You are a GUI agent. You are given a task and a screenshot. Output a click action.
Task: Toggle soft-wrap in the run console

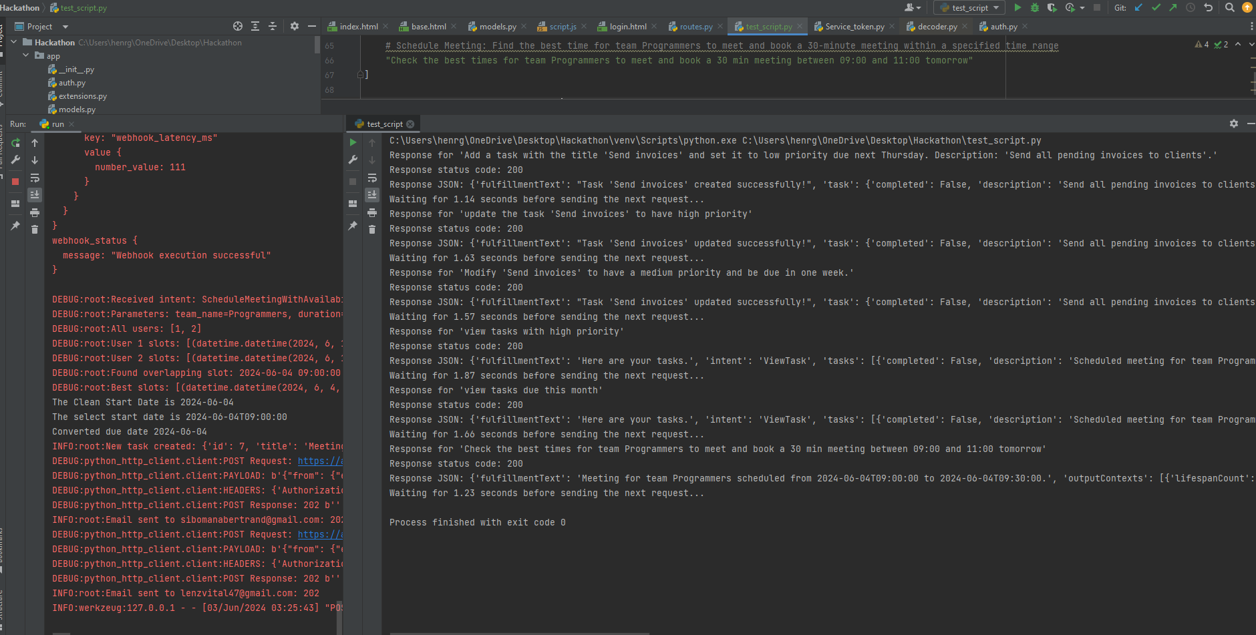[35, 178]
